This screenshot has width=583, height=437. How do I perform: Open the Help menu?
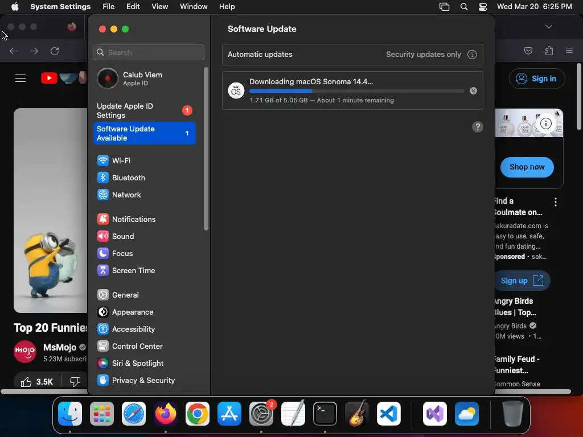227,7
